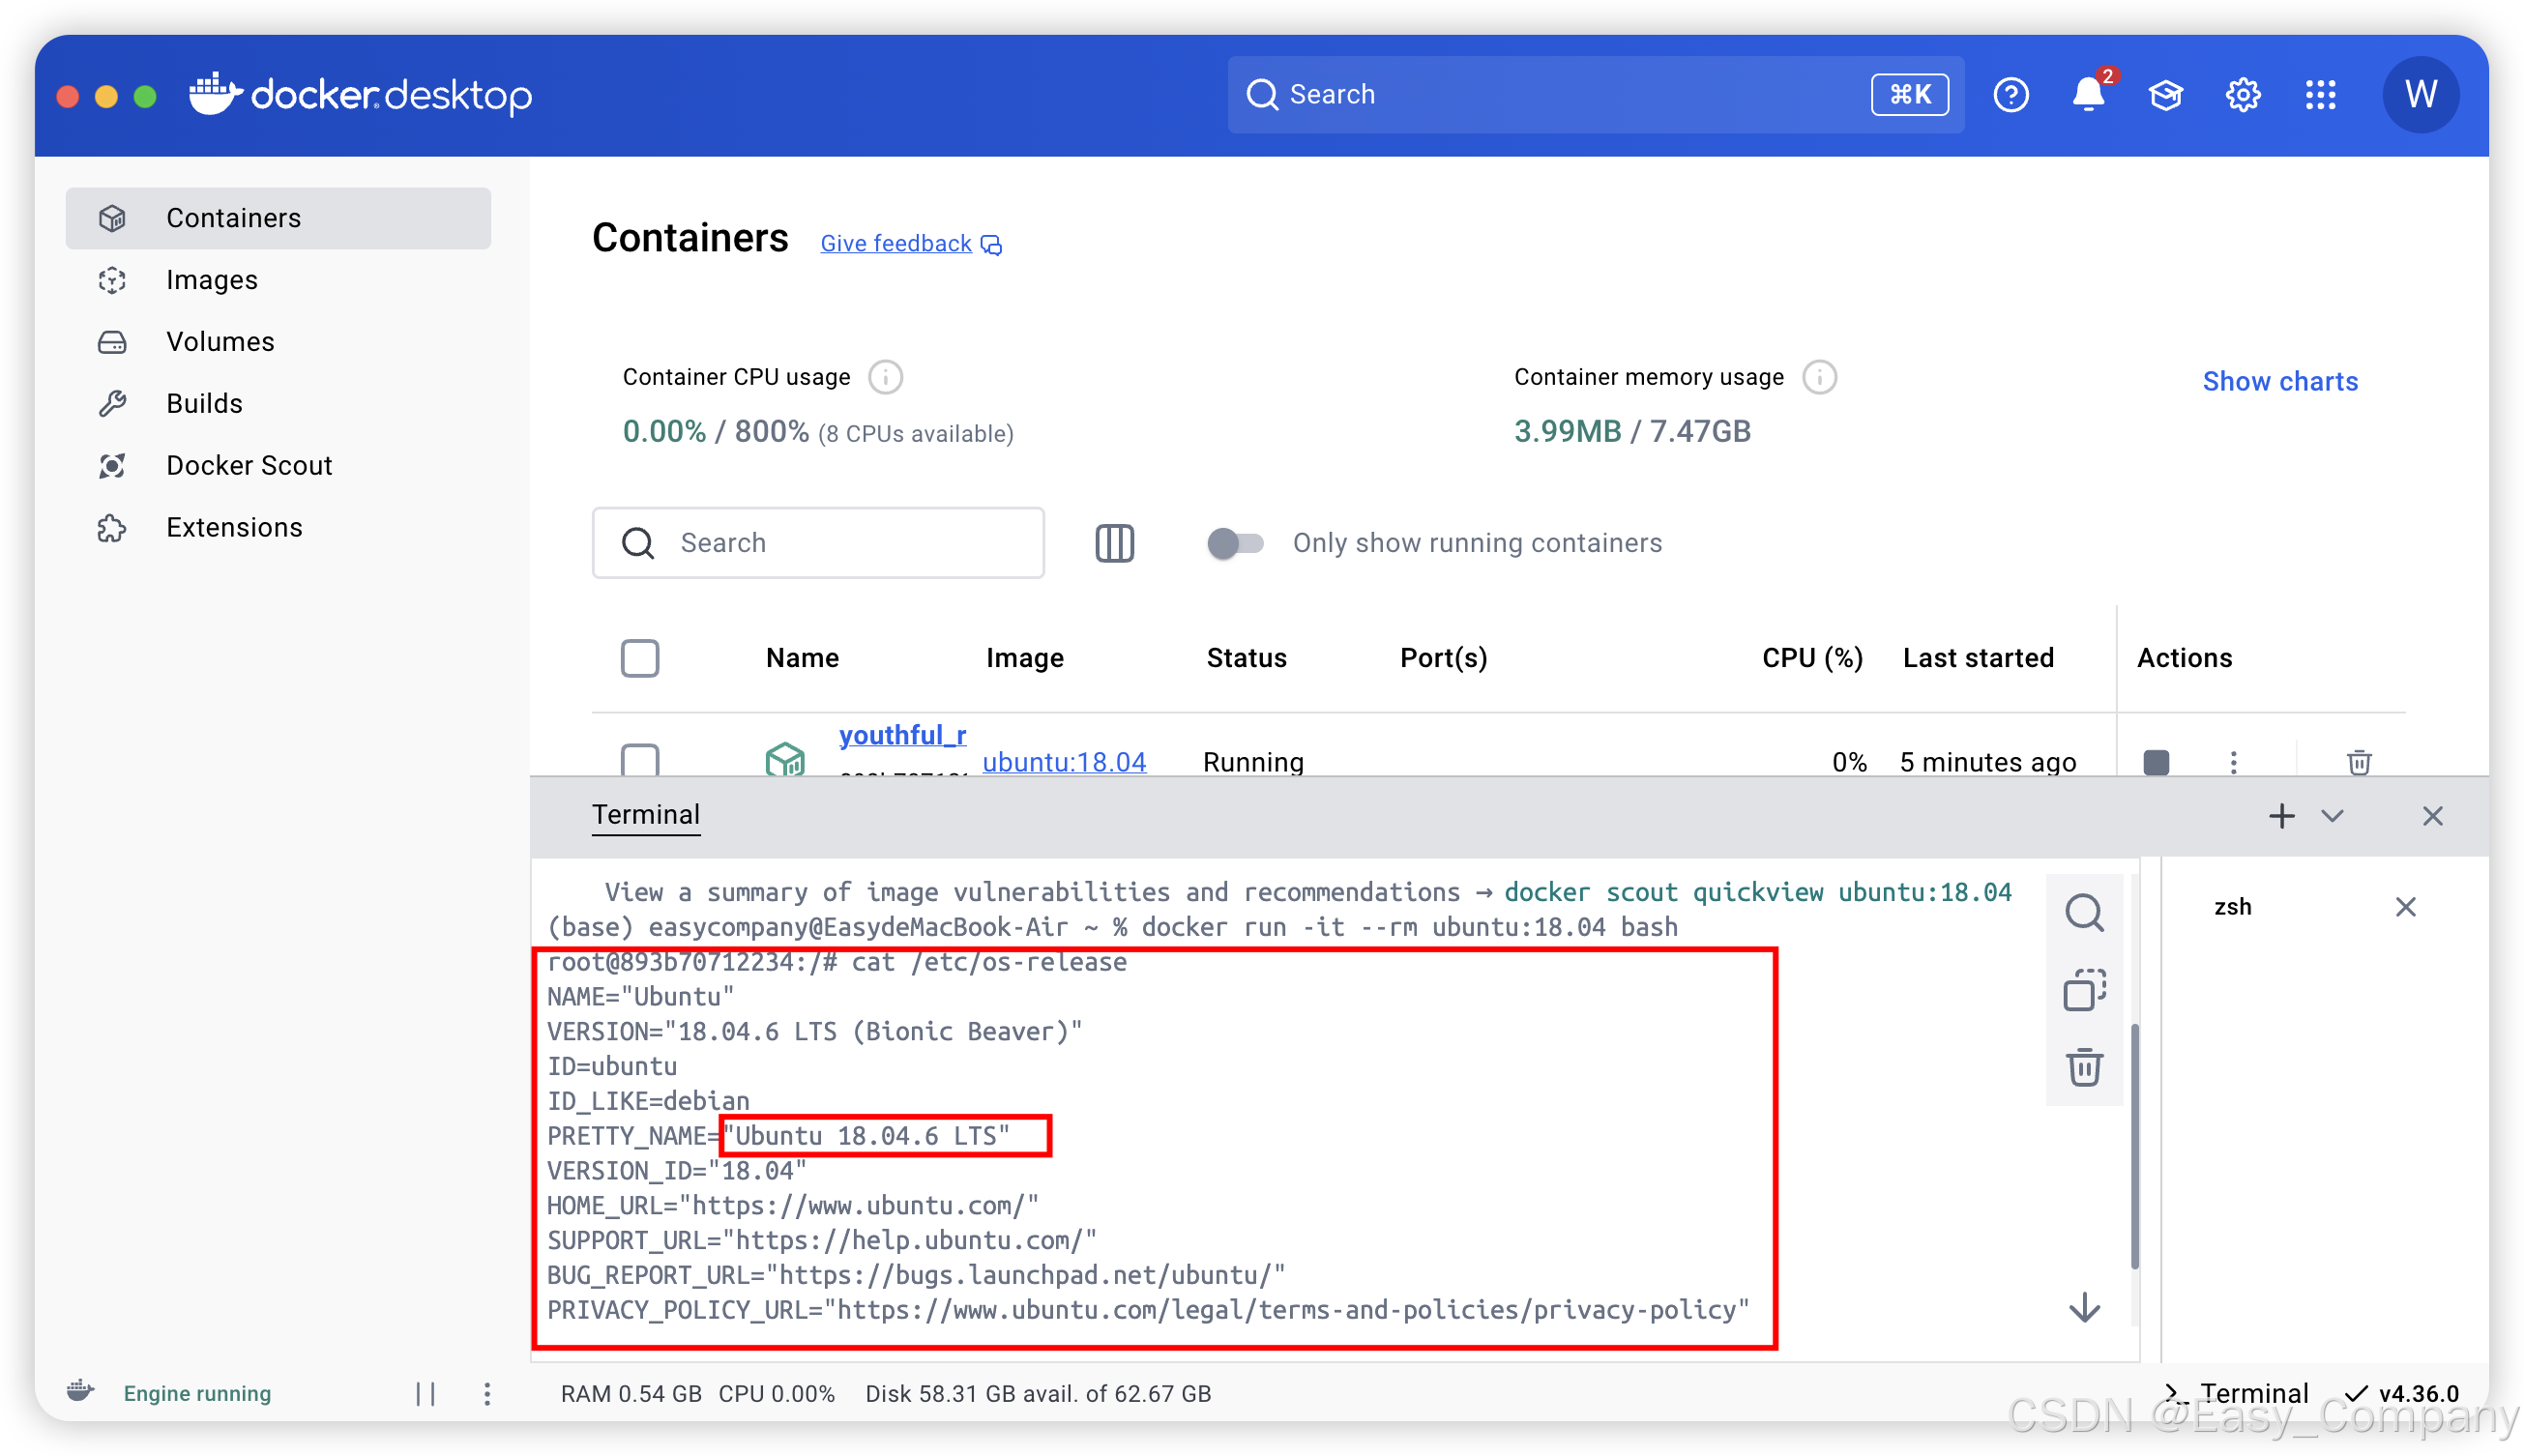Click the terminal search magnifier icon
2524x1456 pixels.
coord(2084,912)
